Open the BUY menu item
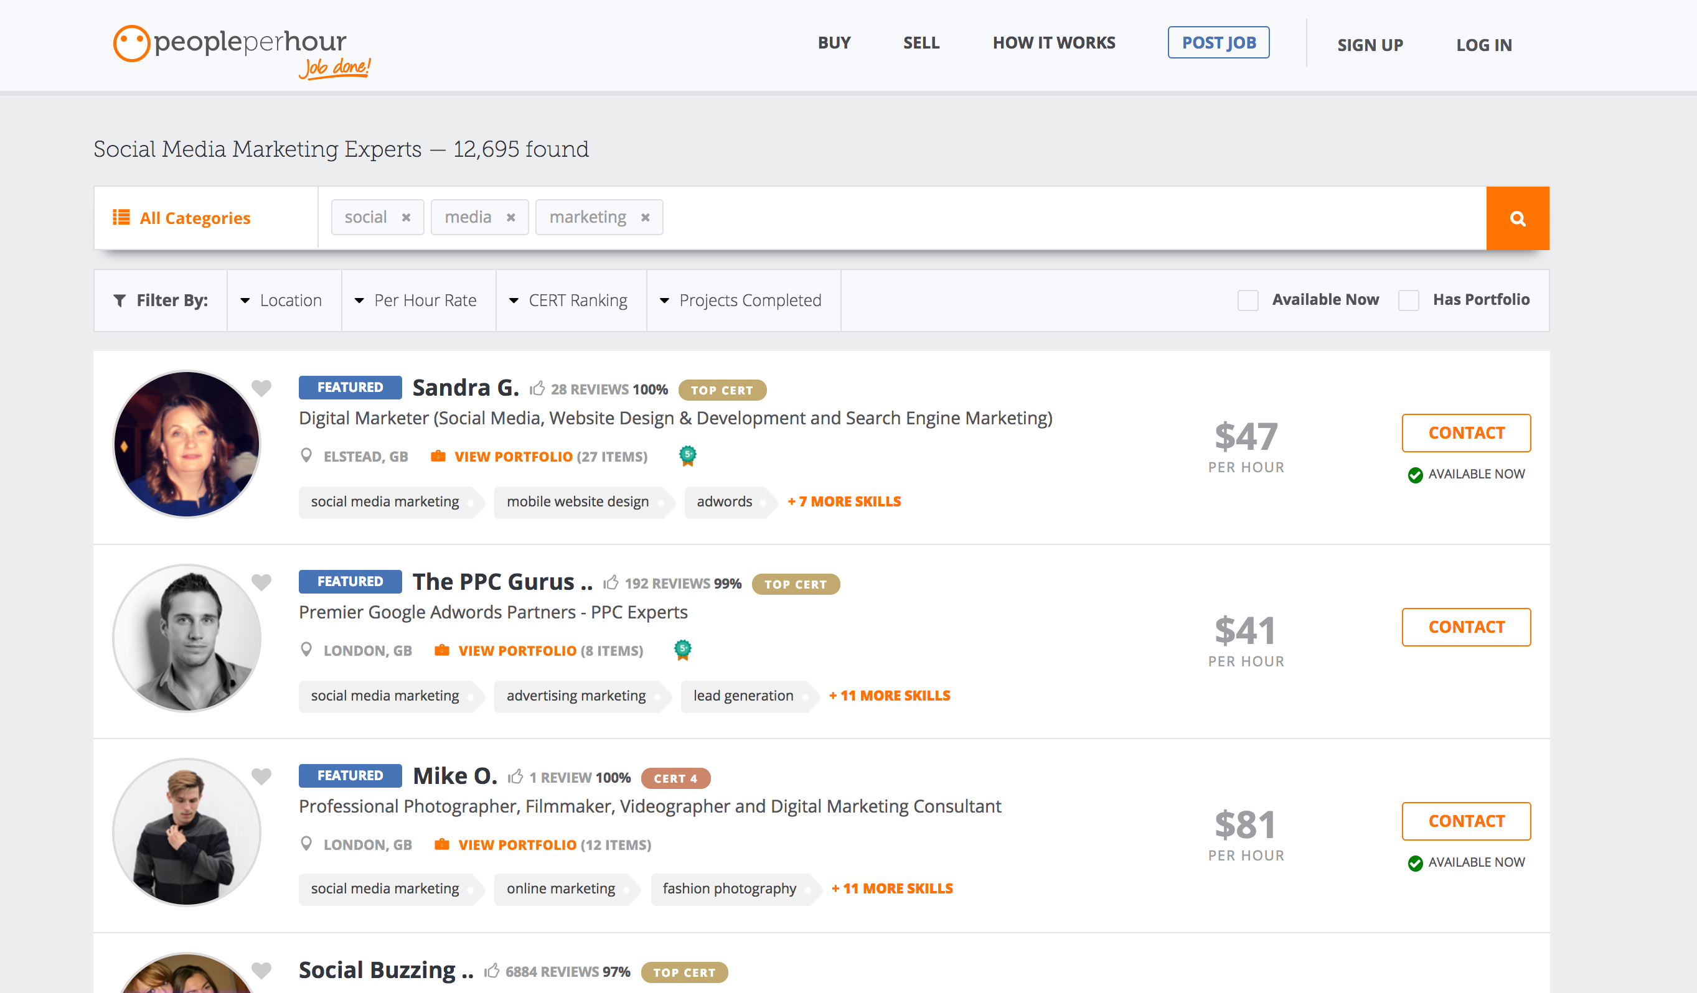The height and width of the screenshot is (993, 1697). 834,42
